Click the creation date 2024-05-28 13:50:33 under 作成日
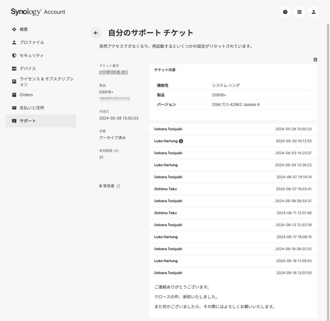 point(119,118)
